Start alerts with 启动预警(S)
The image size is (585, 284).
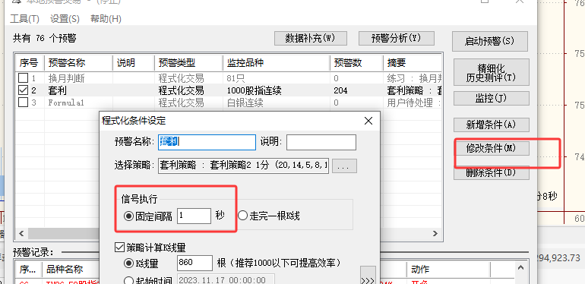coord(490,41)
